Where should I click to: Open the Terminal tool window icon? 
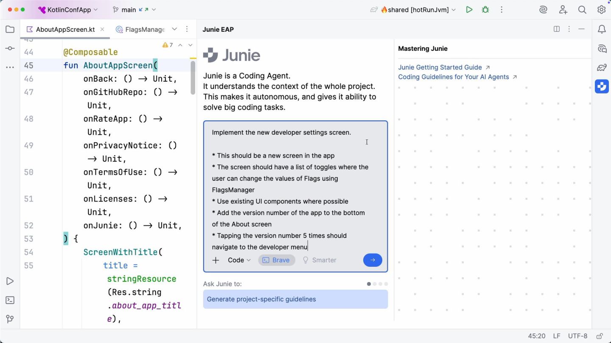tap(10, 300)
